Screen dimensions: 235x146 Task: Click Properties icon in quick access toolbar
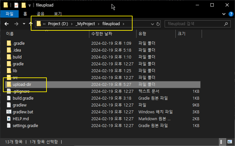click(16, 5)
